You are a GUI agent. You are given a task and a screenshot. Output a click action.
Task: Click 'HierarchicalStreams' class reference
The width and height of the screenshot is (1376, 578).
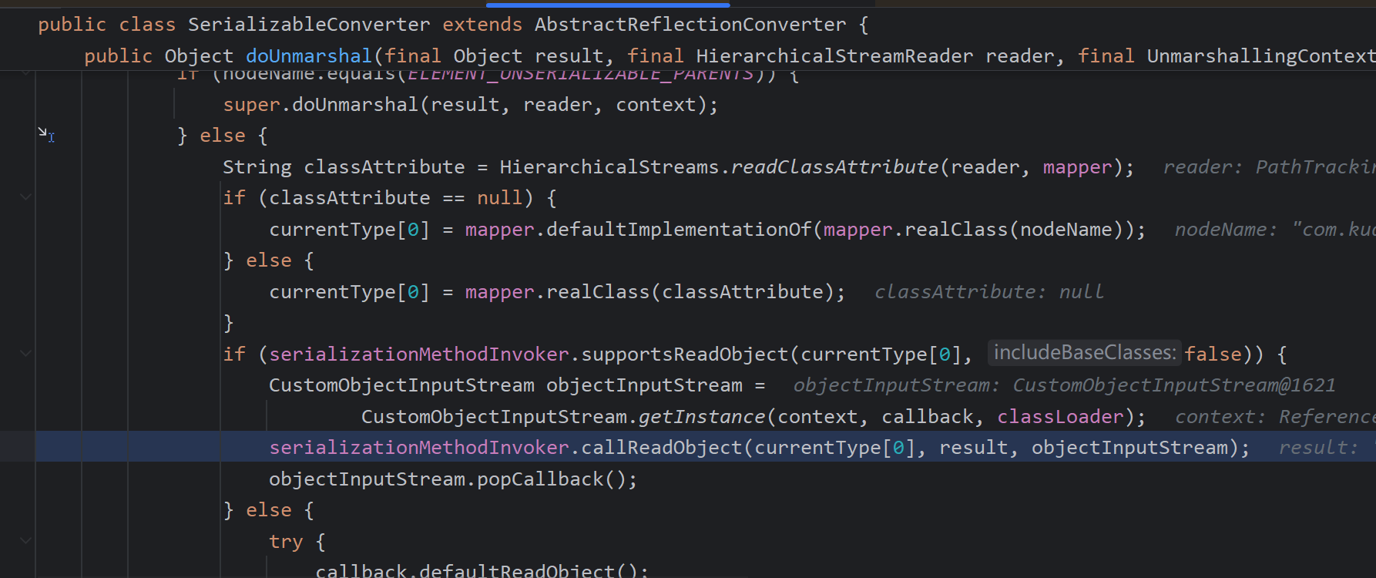pos(609,167)
